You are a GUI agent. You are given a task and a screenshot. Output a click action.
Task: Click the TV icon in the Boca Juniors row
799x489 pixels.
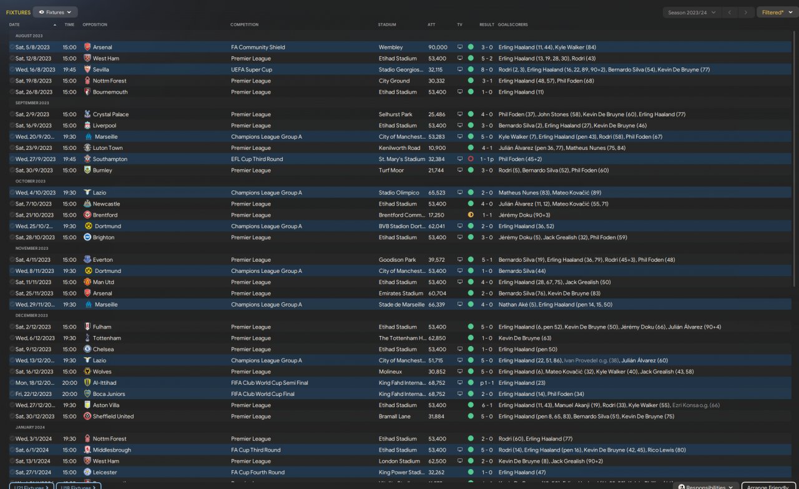tap(460, 394)
